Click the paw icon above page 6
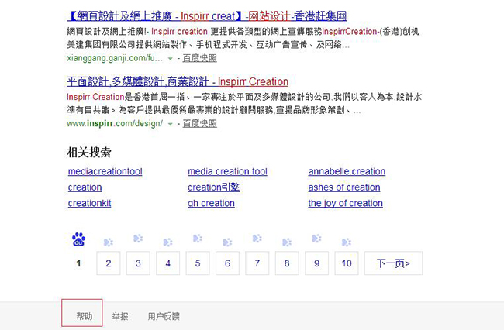504x330 pixels. [227, 242]
